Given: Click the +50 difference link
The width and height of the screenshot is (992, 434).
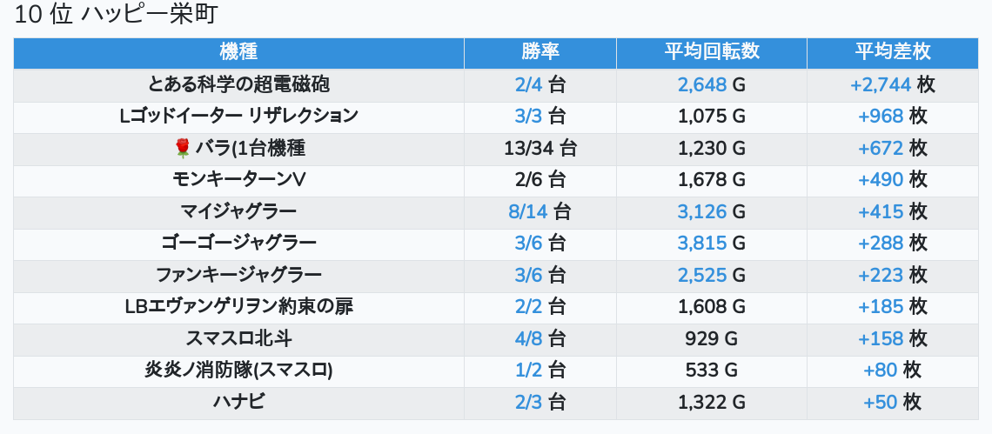Looking at the screenshot, I should 880,402.
